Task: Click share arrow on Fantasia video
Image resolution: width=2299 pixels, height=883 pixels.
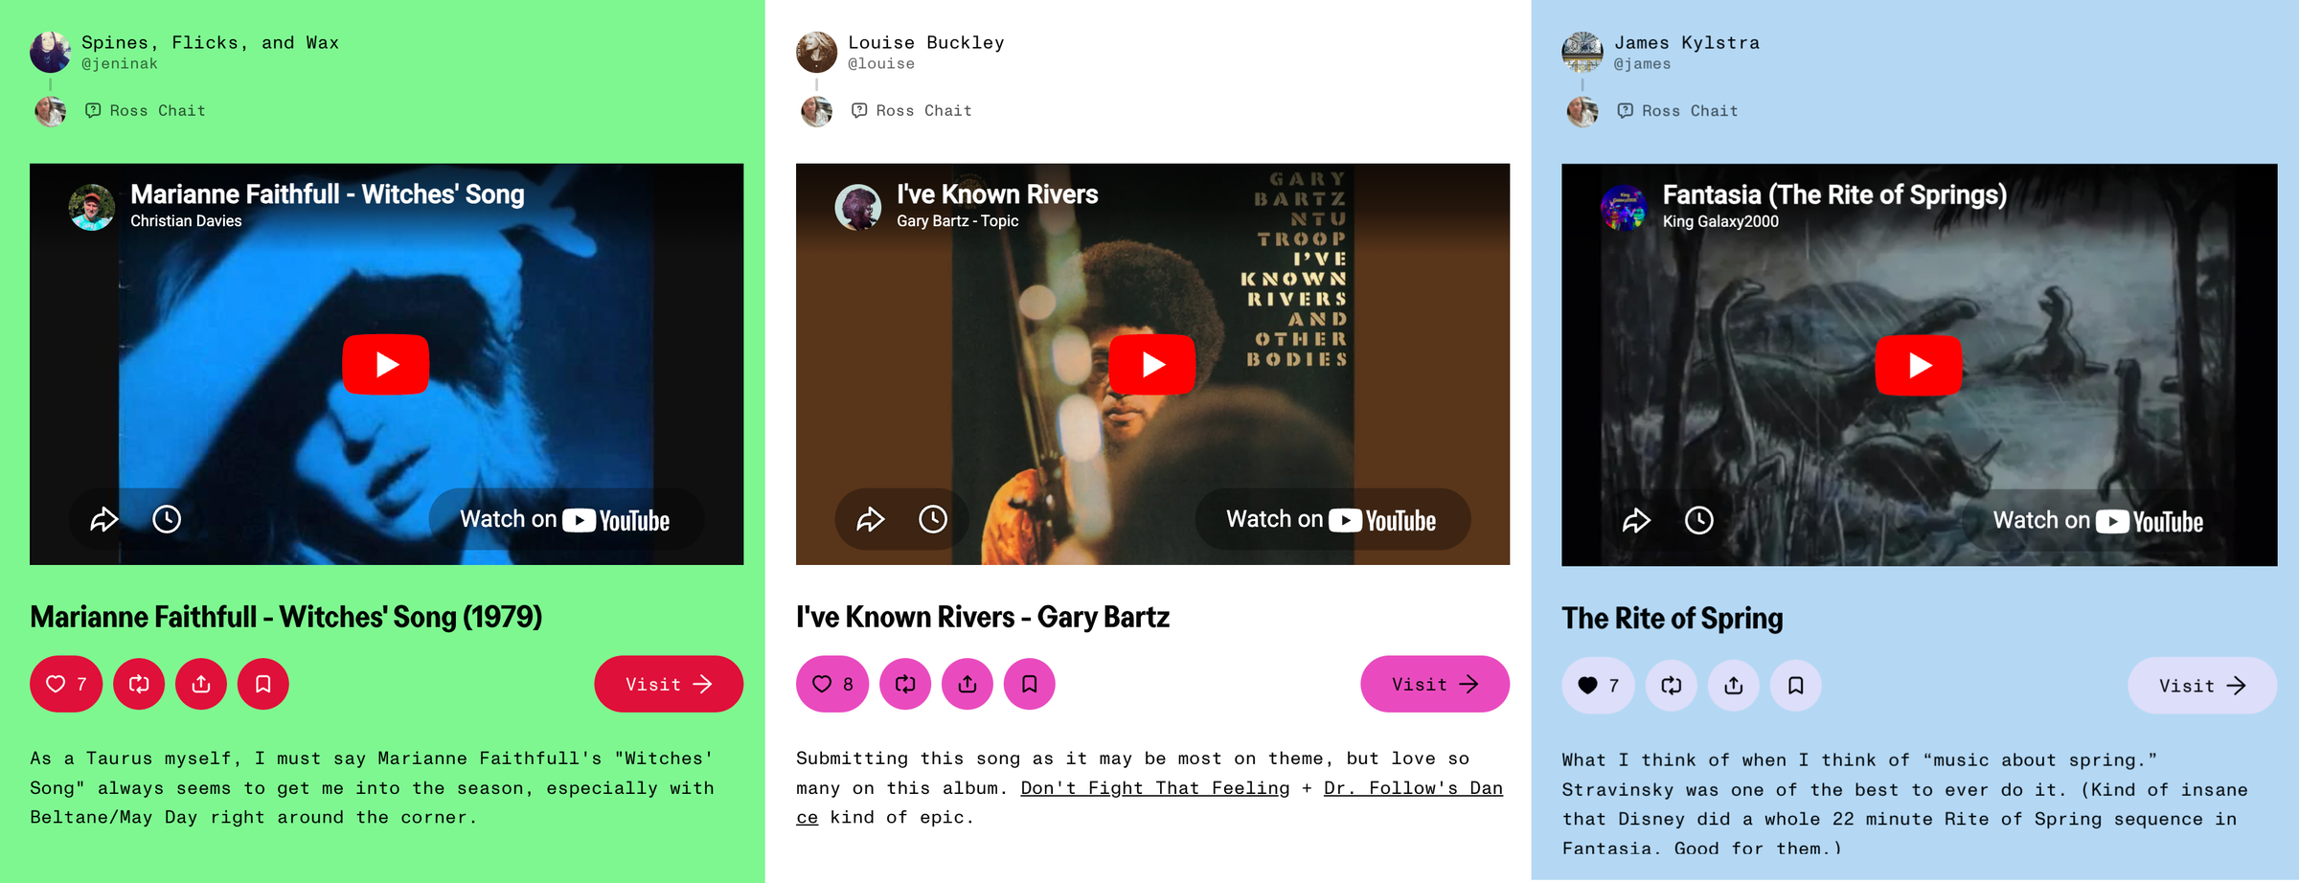Action: click(1636, 520)
